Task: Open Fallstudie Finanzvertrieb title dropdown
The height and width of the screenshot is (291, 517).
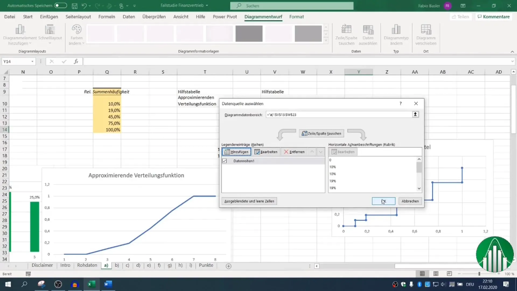Action: (x=207, y=5)
